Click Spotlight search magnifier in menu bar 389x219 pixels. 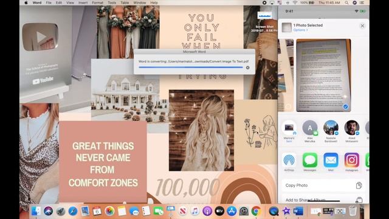346,2
